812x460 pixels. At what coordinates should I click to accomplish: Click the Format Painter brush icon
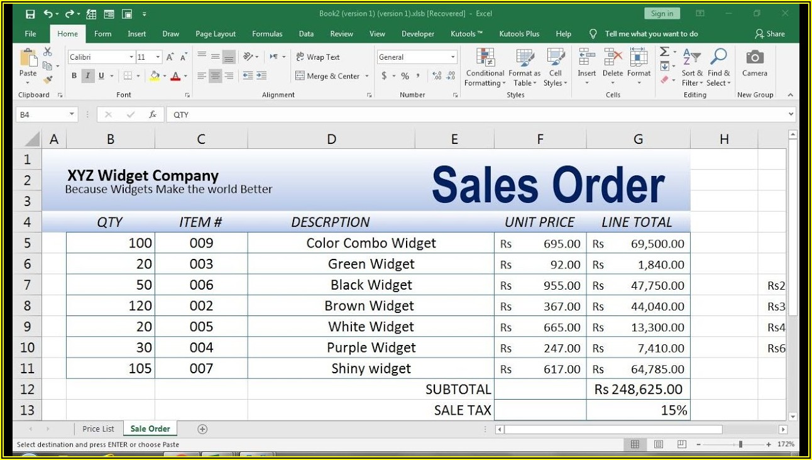pyautogui.click(x=48, y=80)
